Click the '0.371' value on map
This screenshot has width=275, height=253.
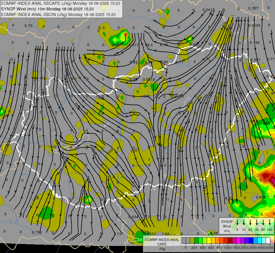click(133, 45)
